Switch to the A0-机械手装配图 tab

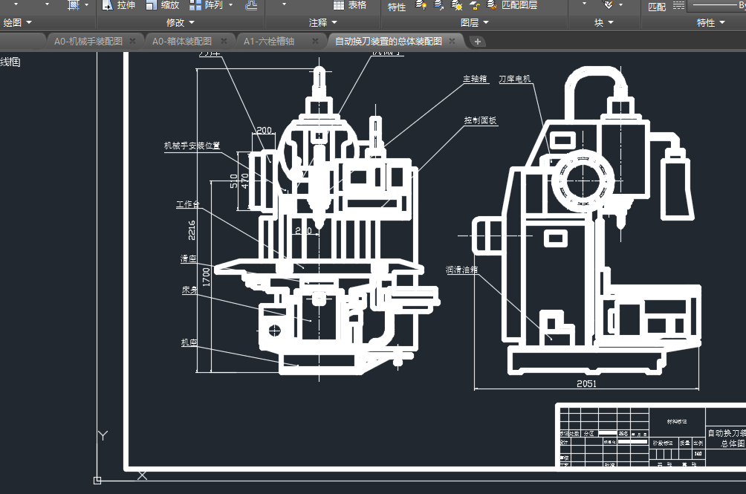point(87,42)
